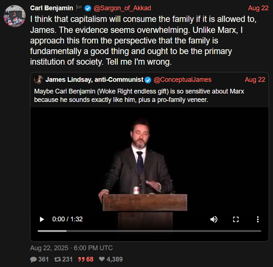Click James Lindsay's verified checkmark badge
The image size is (273, 267).
point(148,80)
